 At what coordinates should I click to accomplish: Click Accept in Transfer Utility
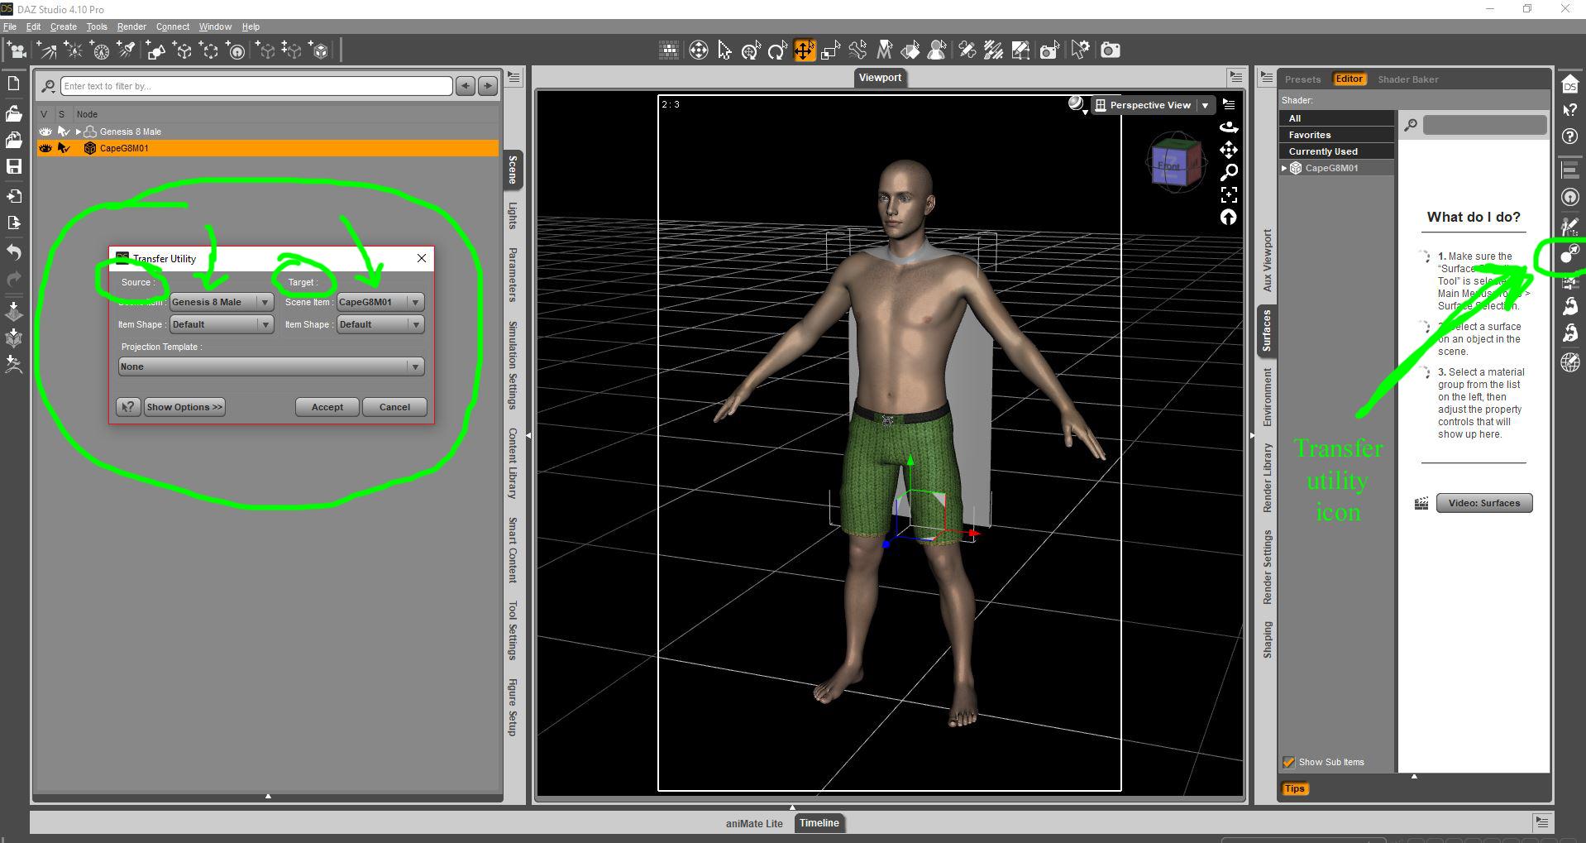(327, 407)
